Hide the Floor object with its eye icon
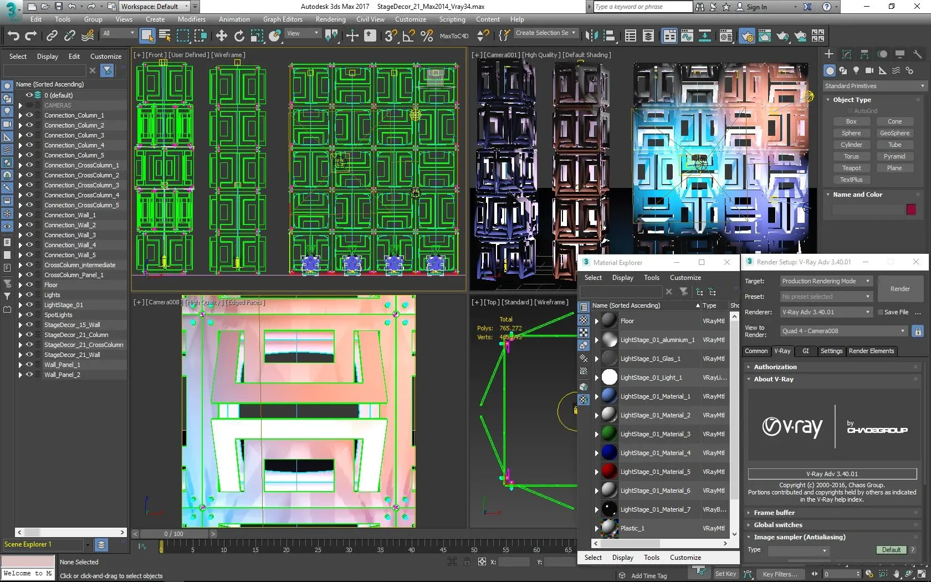The height and width of the screenshot is (582, 931). coord(29,285)
